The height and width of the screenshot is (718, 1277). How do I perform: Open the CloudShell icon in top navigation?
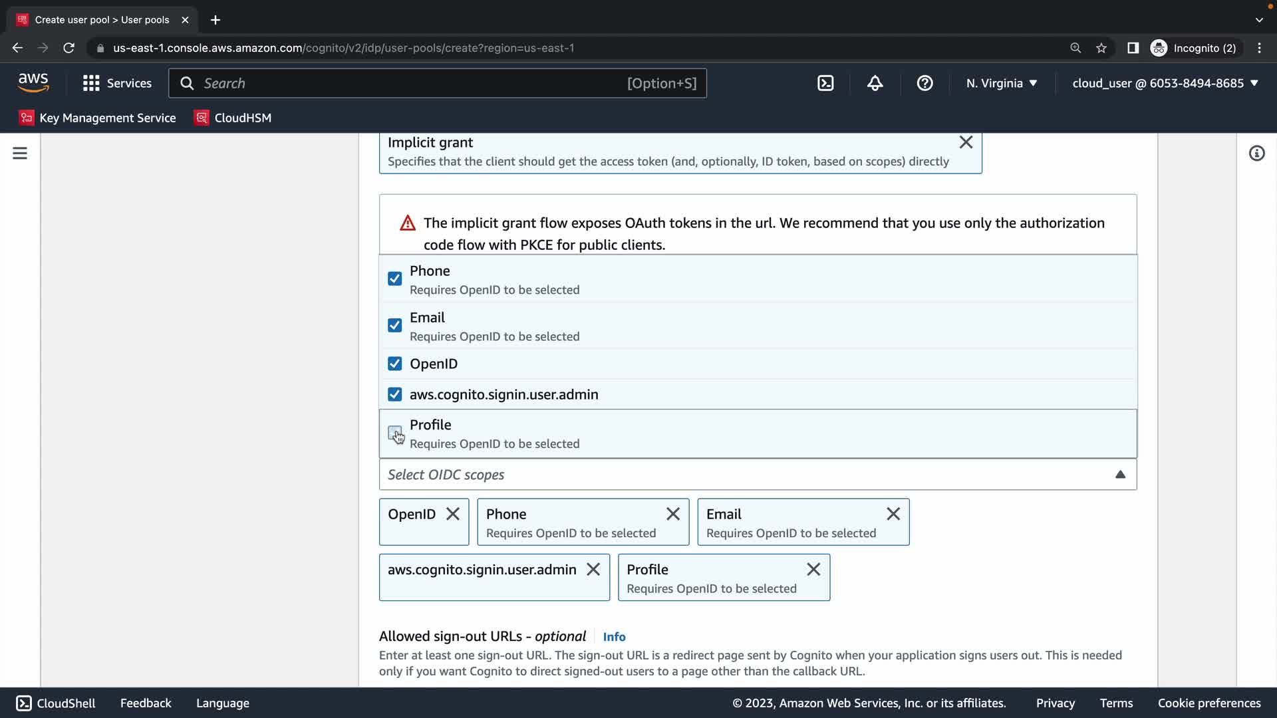click(x=825, y=83)
